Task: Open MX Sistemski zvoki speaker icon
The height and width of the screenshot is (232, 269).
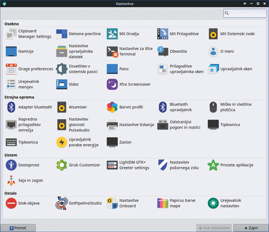Action: click(213, 34)
